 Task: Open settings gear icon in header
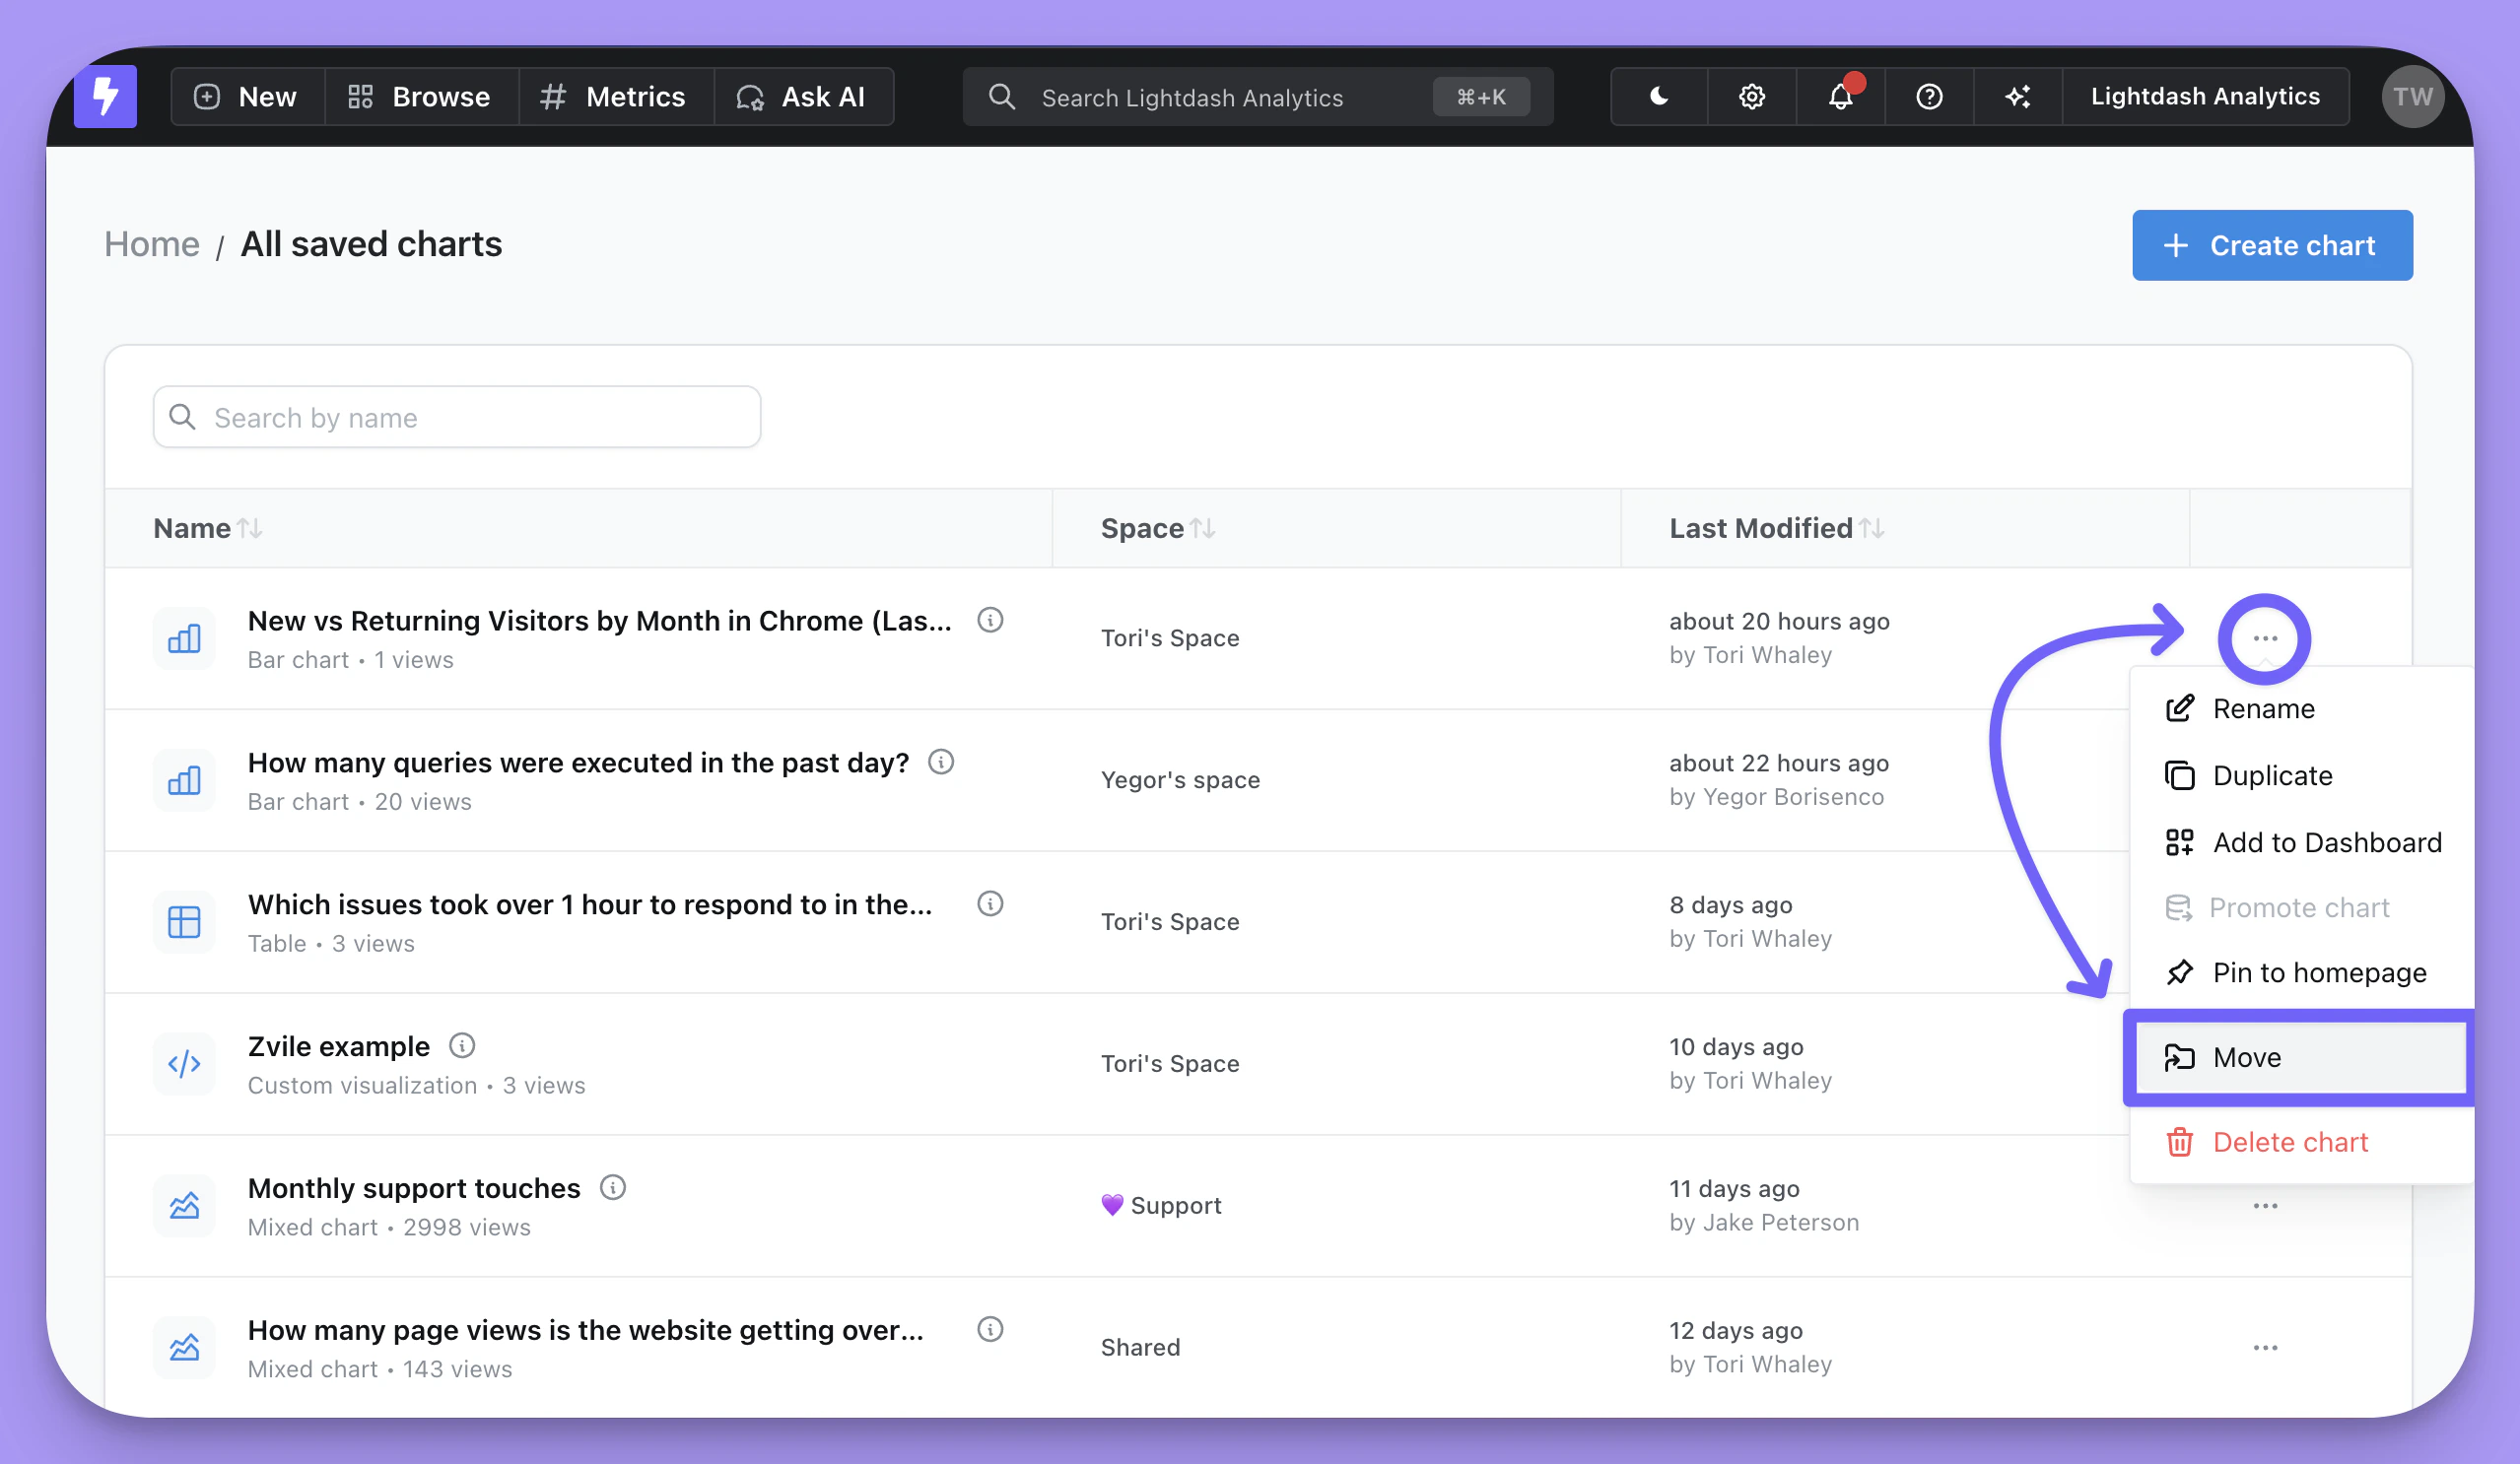[x=1751, y=96]
